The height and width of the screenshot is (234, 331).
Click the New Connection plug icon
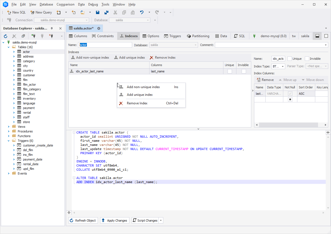[33, 36]
